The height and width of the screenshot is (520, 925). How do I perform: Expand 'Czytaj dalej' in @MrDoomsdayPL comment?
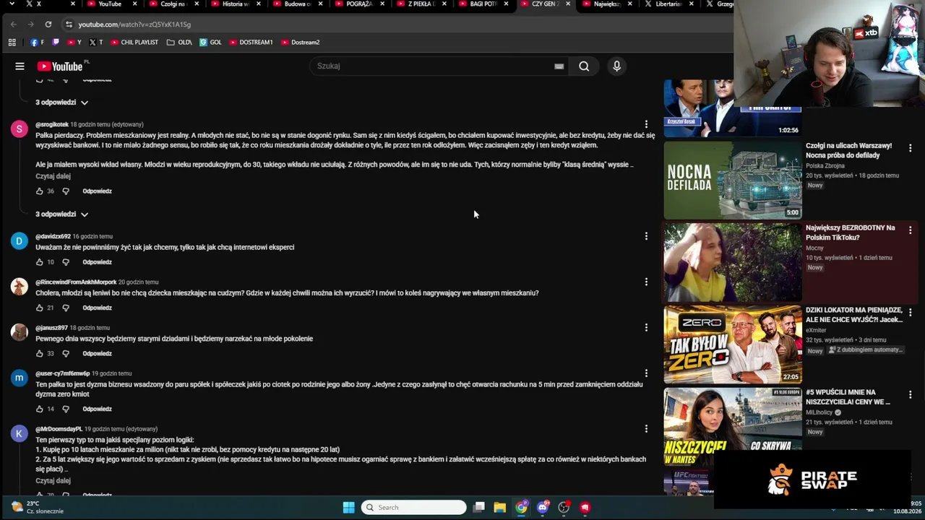click(x=53, y=481)
